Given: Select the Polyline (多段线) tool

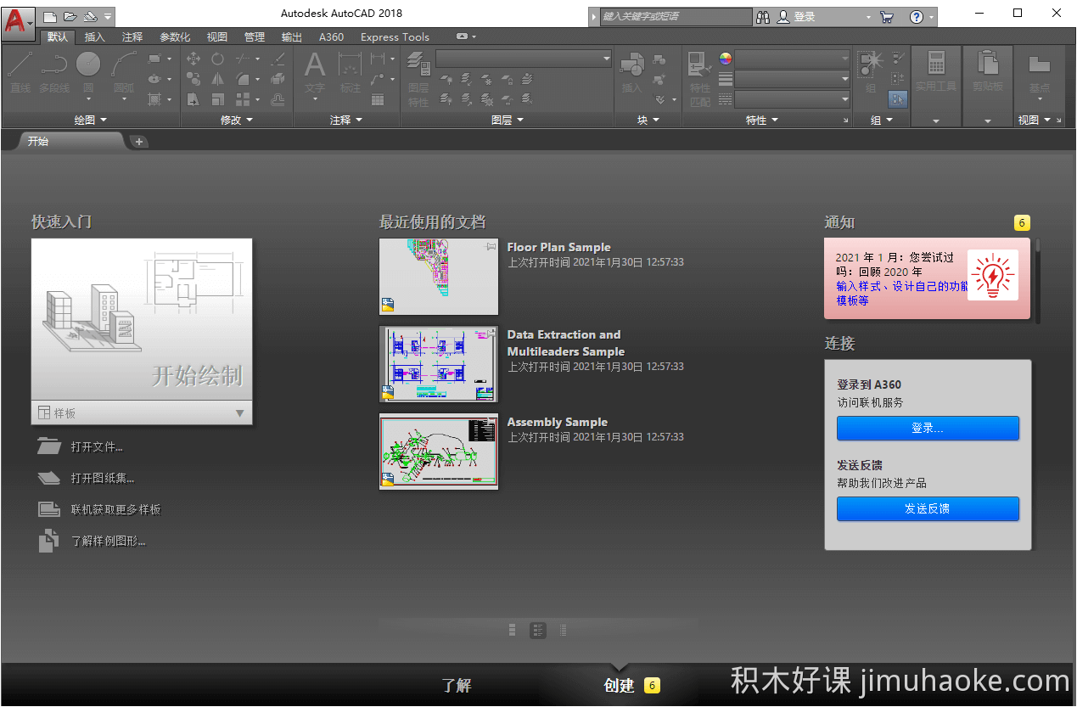Looking at the screenshot, I should tap(54, 72).
